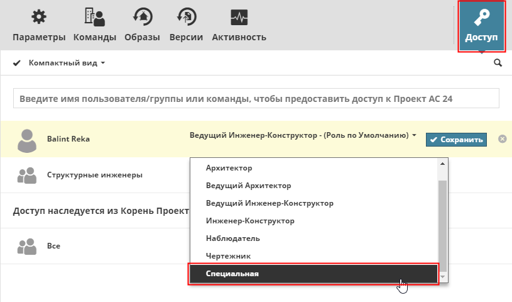512x302 pixels.
Task: Remove Balint Reka with the X icon
Action: tap(502, 139)
